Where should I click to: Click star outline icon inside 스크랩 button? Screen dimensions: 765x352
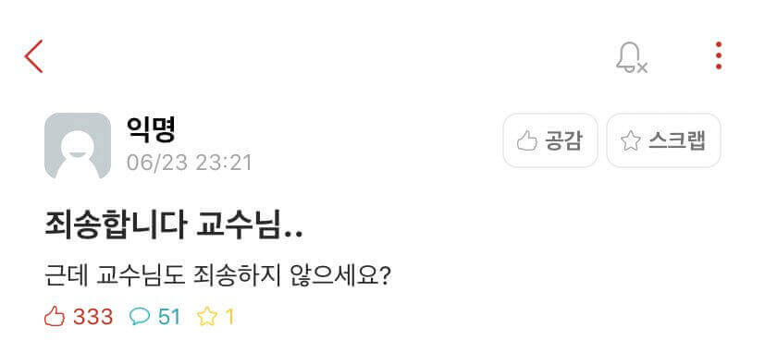(631, 141)
